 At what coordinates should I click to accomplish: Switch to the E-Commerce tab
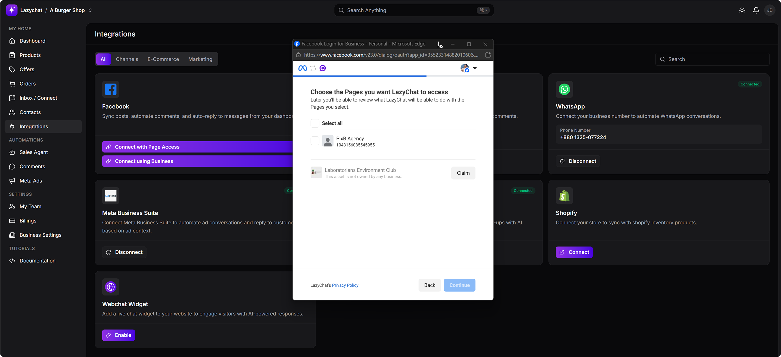pyautogui.click(x=163, y=59)
